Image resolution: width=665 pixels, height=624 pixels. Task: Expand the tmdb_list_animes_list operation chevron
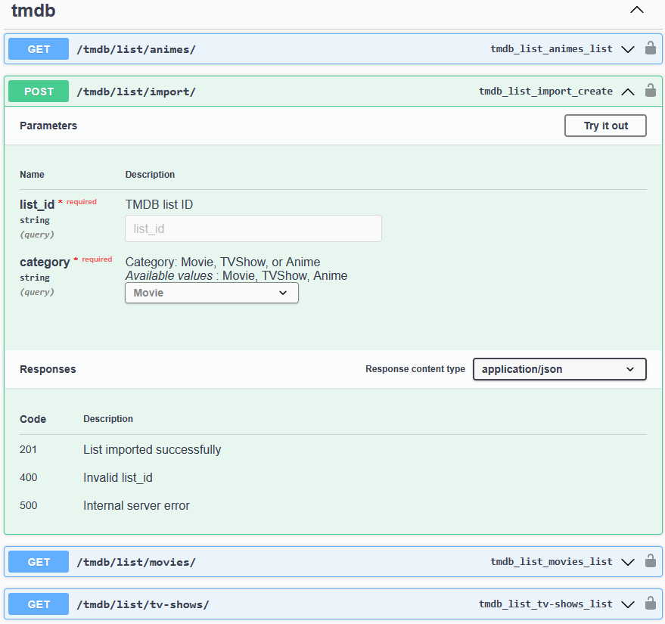pos(628,50)
